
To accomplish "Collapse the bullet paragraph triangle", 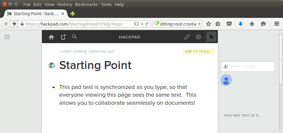I will point(53,88).
